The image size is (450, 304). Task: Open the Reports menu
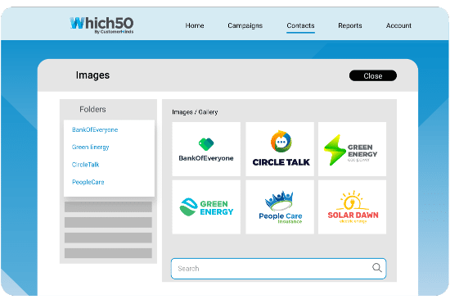point(350,25)
